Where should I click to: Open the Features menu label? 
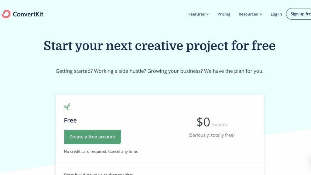197,14
